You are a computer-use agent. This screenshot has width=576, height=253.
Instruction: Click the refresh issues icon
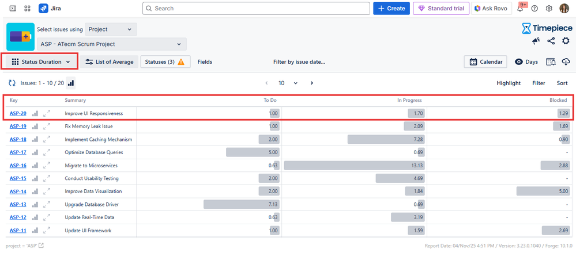[x=12, y=83]
